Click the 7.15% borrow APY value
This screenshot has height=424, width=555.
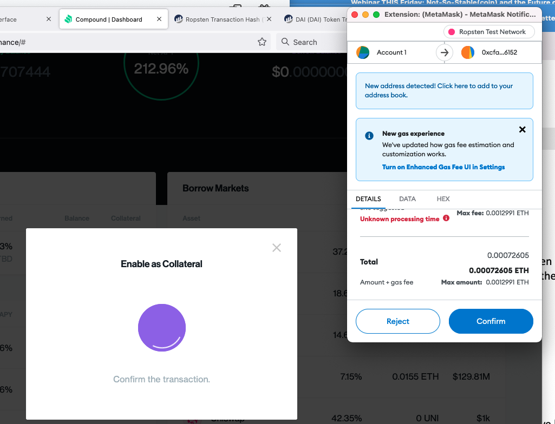[x=351, y=376]
